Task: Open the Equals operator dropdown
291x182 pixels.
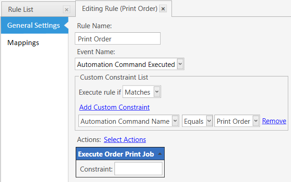Action: tap(197, 121)
